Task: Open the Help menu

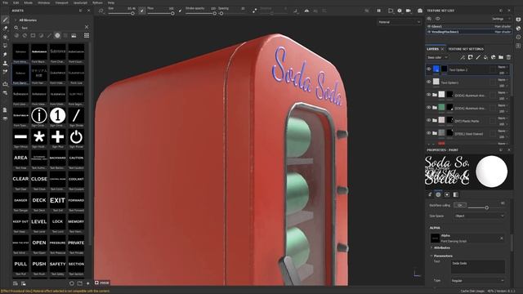Action: click(111, 2)
